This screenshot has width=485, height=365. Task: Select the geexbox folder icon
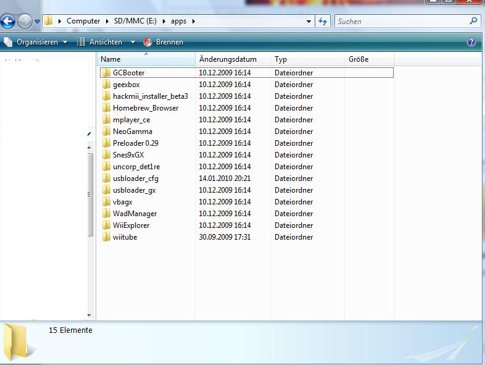click(x=106, y=84)
